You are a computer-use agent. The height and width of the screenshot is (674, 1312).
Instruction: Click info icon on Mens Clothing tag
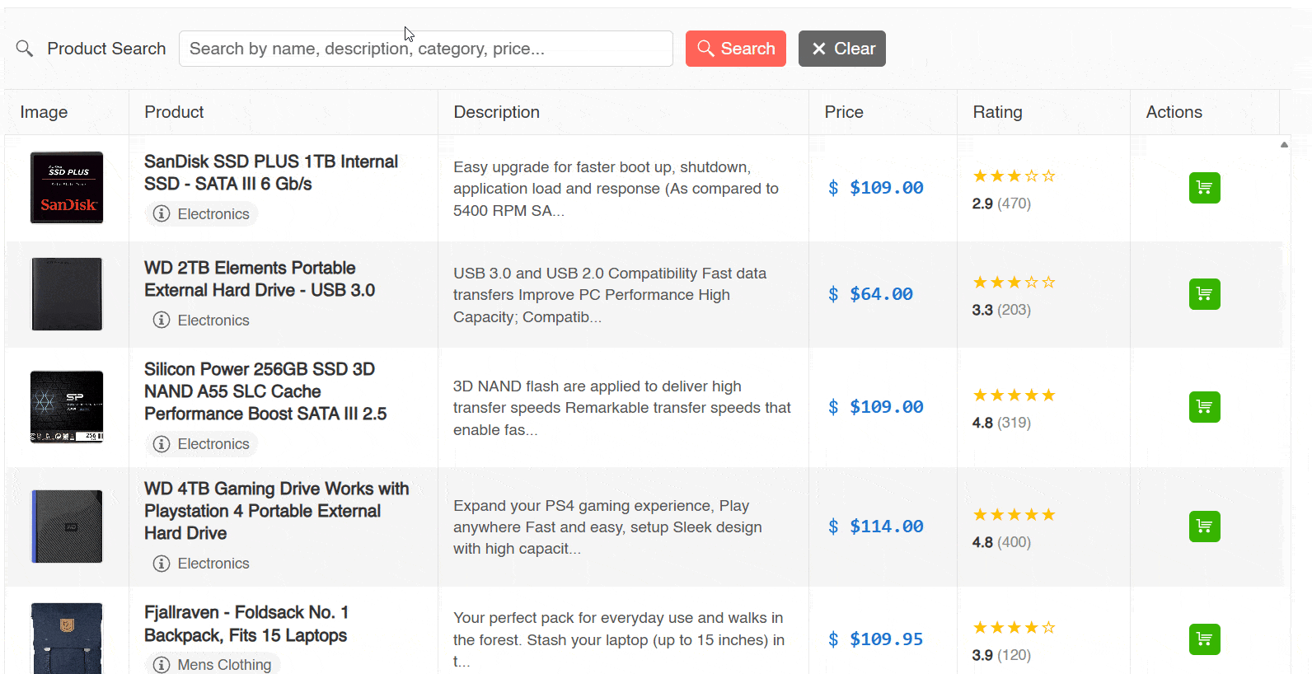(162, 665)
